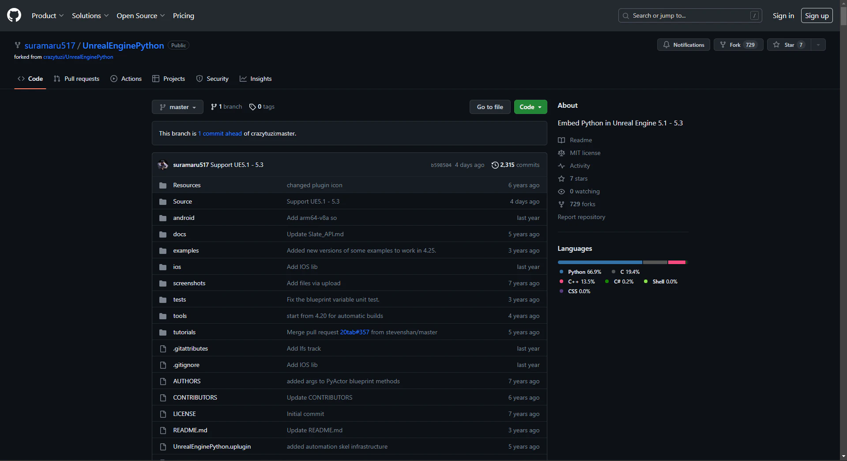The image size is (847, 461).
Task: Click the C++ pink segment of language bar
Action: (x=677, y=262)
